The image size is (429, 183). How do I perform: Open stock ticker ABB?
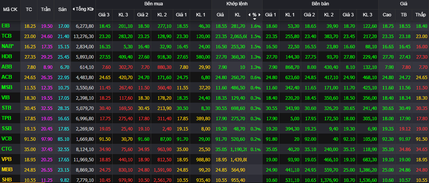pyautogui.click(x=6, y=67)
